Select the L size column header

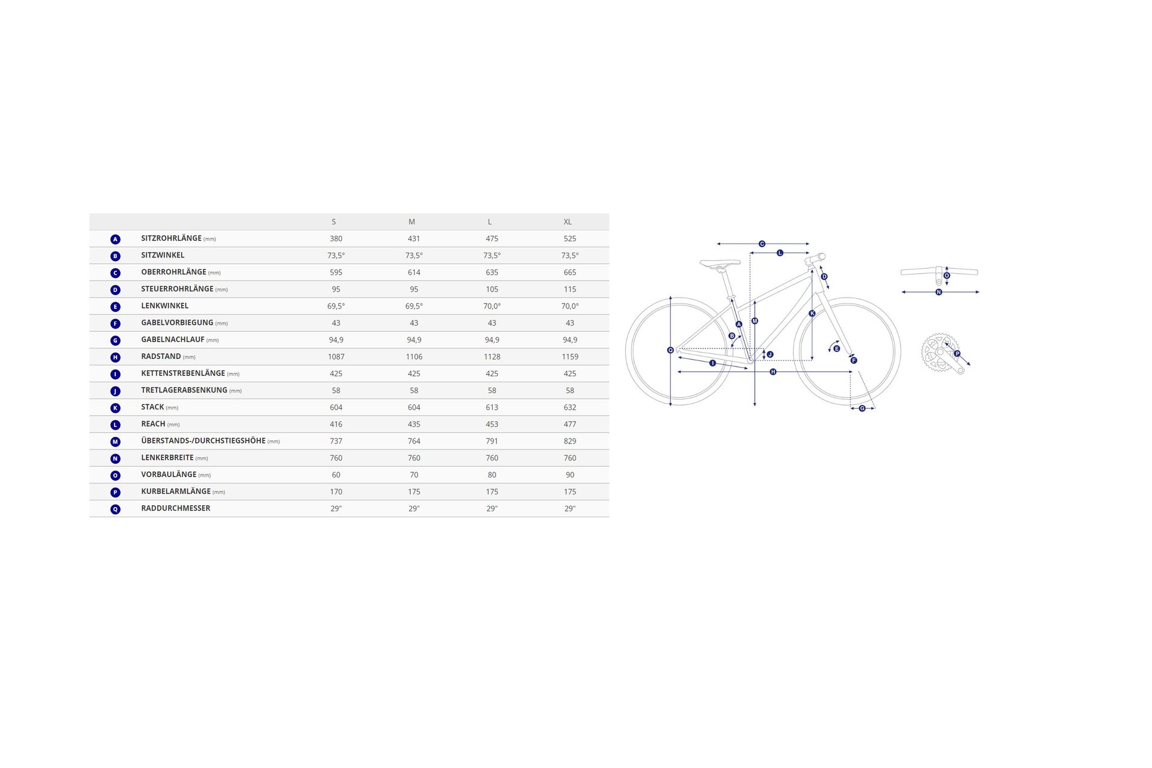pos(490,222)
